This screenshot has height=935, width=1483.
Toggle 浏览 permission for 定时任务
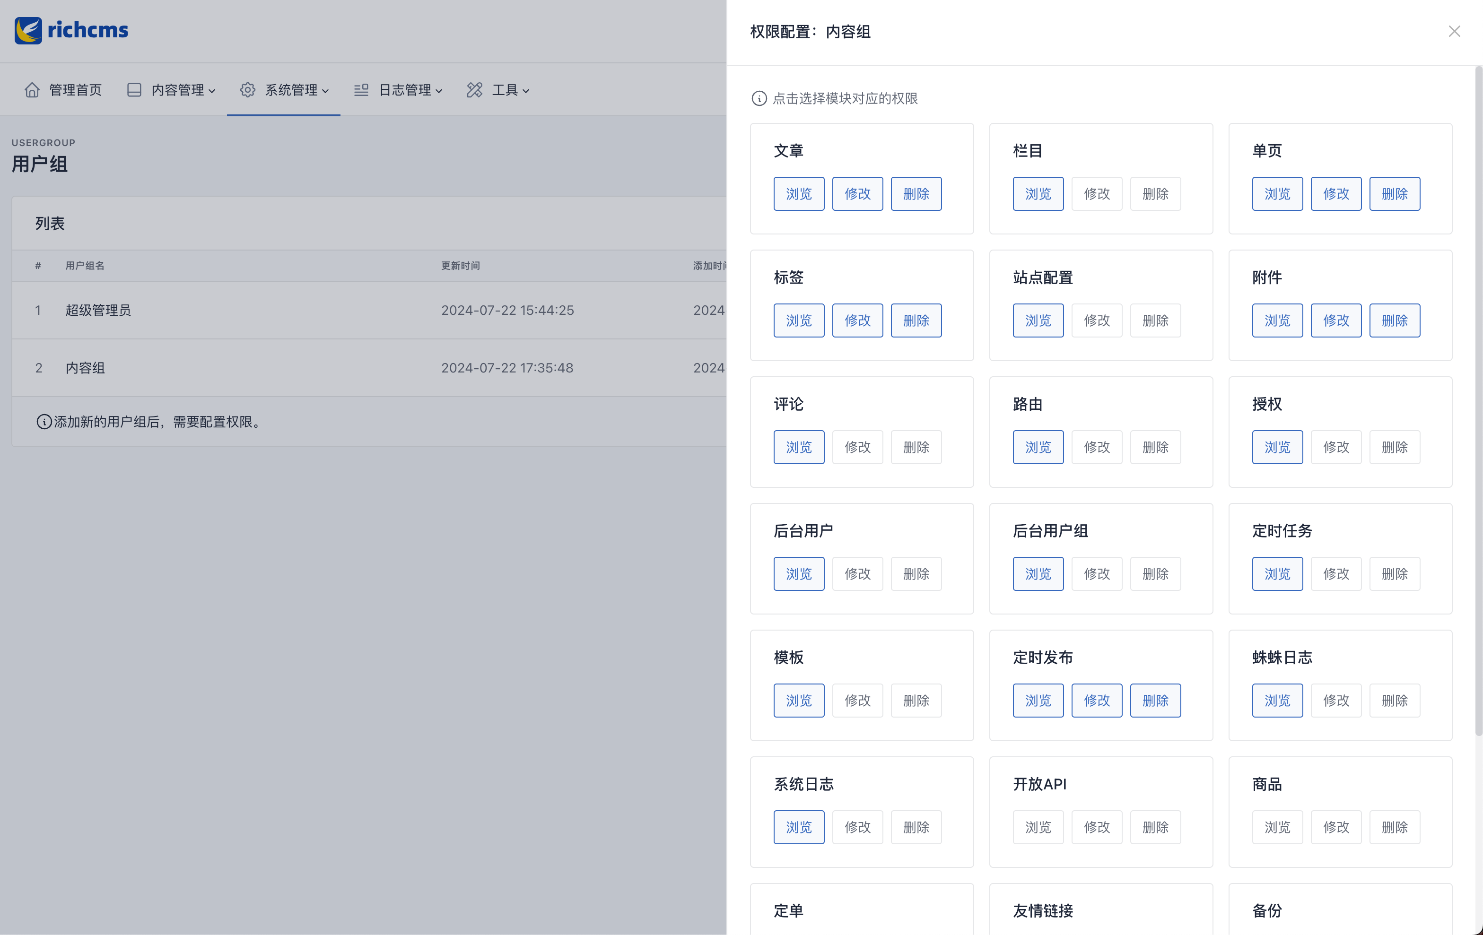click(1277, 574)
